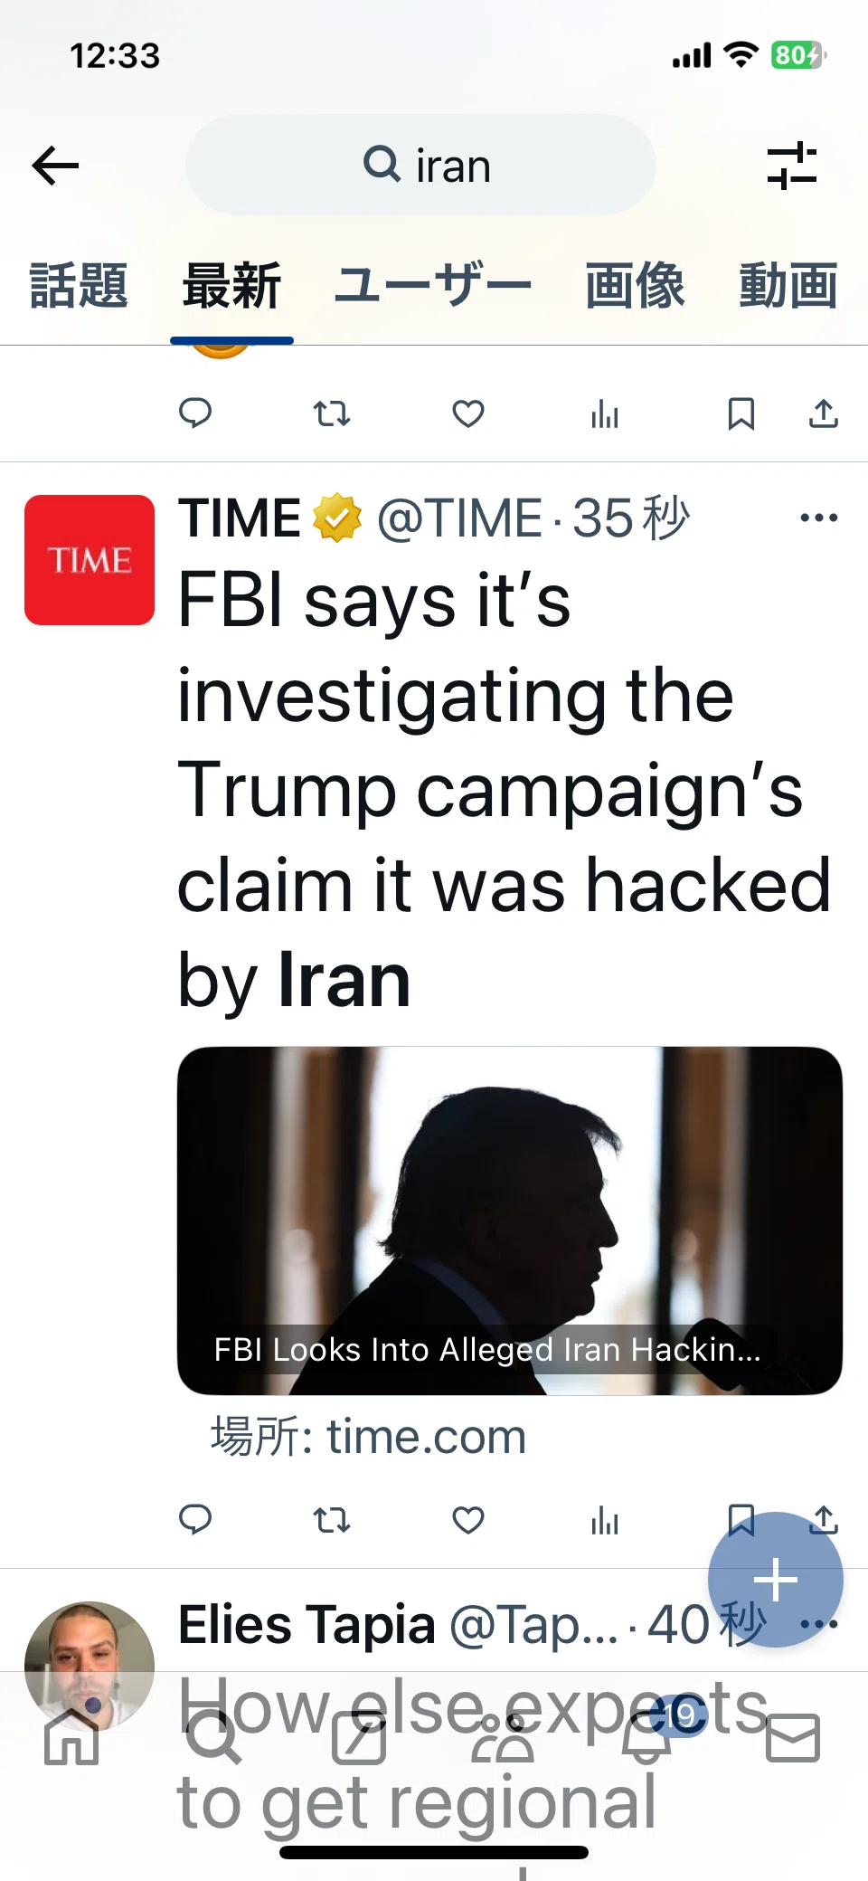View analytics of the TIME tweet
The width and height of the screenshot is (868, 1881).
(x=604, y=1520)
